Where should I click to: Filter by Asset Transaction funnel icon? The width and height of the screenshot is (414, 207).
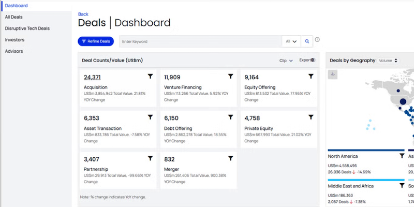coord(150,117)
